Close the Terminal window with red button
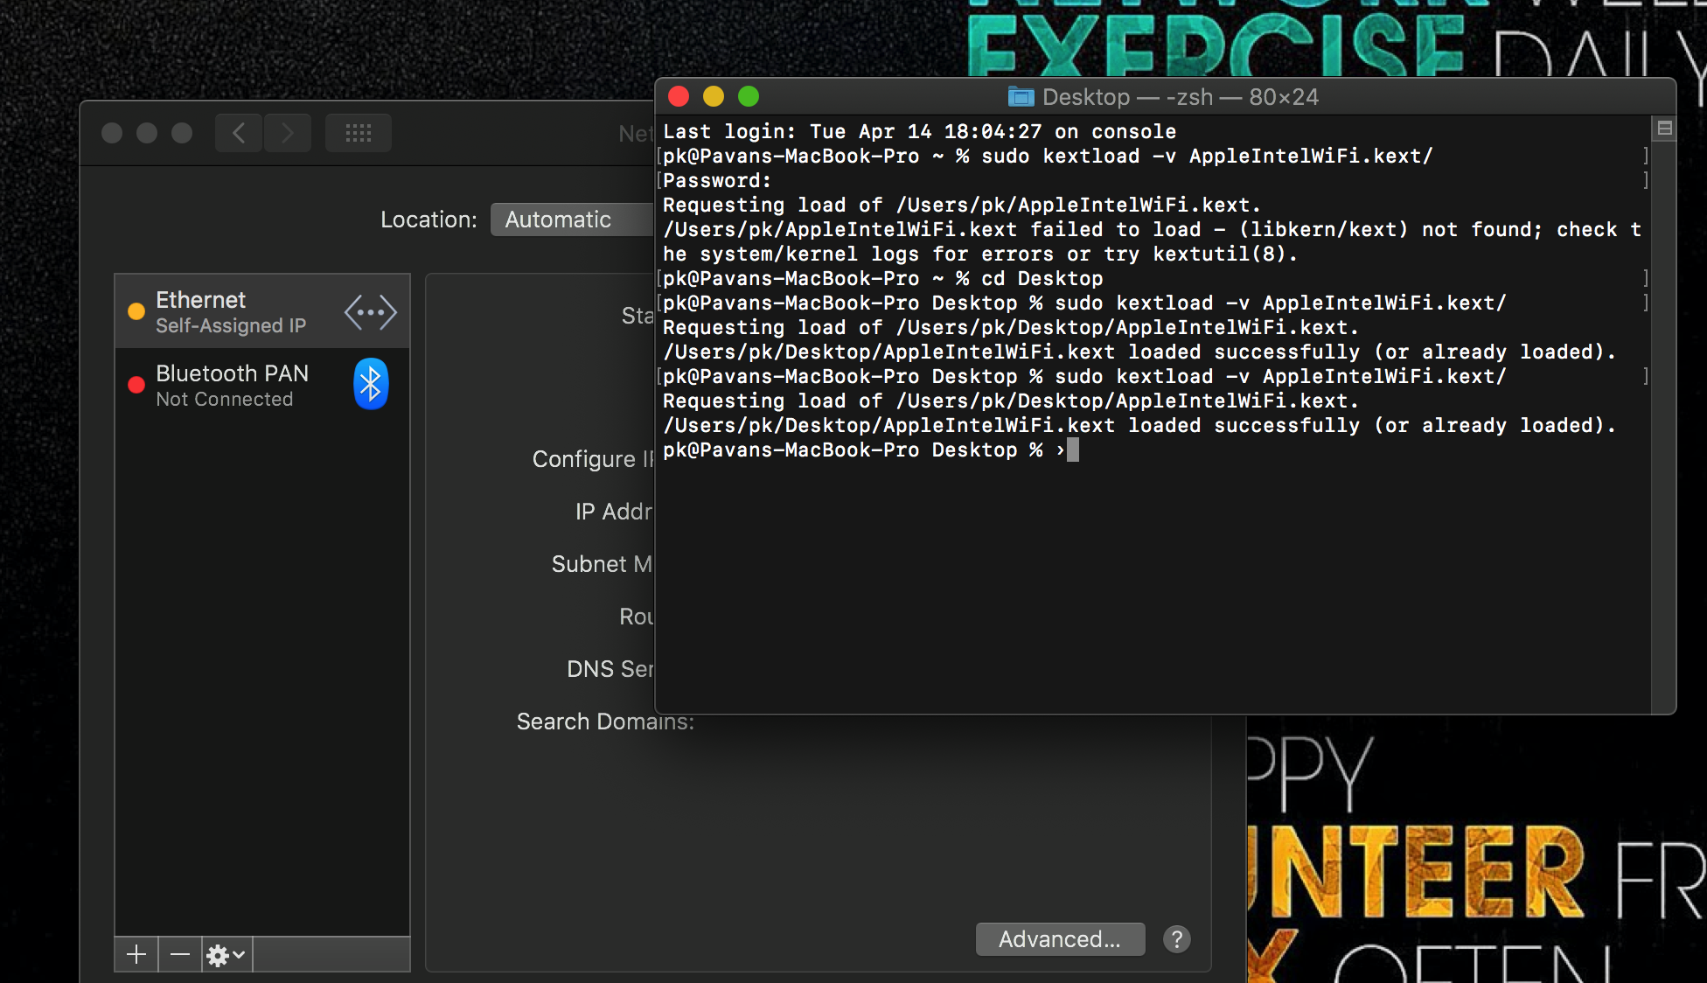1707x983 pixels. [679, 96]
